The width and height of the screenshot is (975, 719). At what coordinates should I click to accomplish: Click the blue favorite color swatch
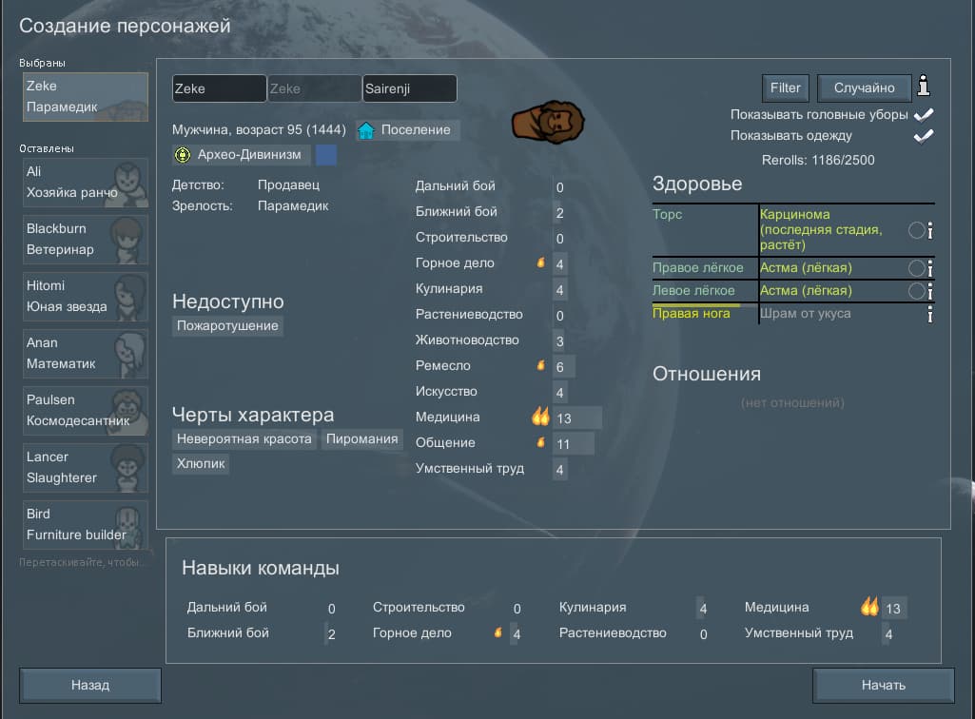(x=326, y=155)
